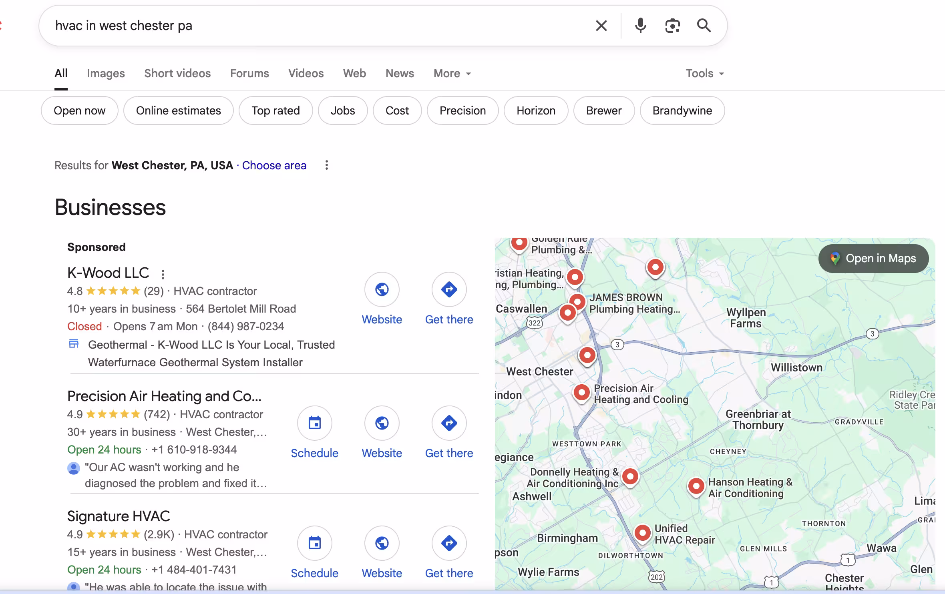This screenshot has width=945, height=594.
Task: Click inside the search query input field
Action: pyautogui.click(x=320, y=26)
